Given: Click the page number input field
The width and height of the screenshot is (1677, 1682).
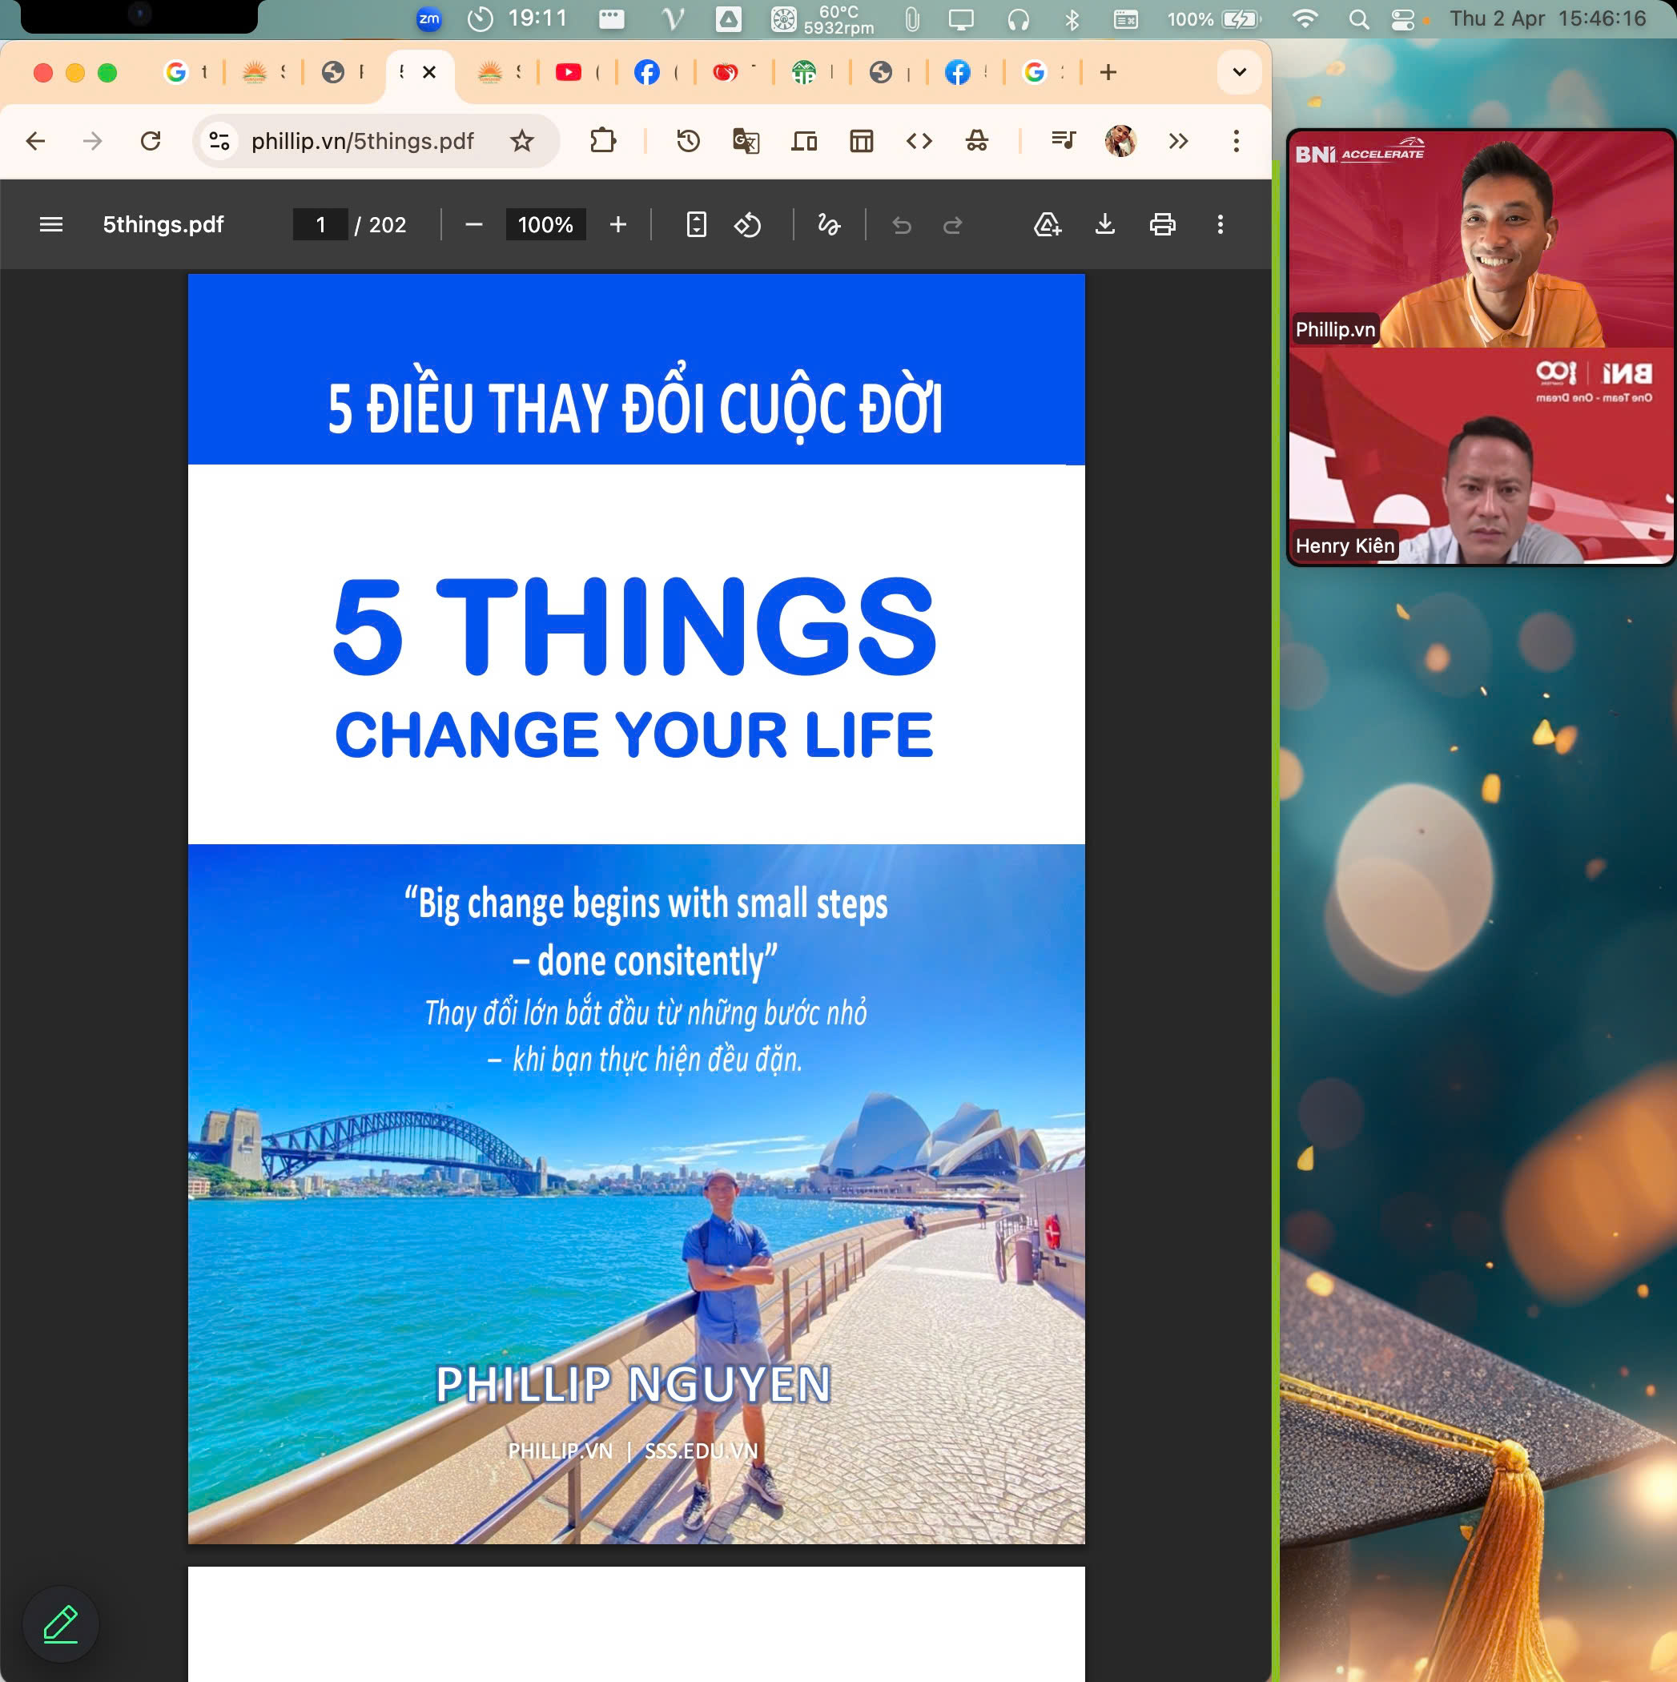Looking at the screenshot, I should (320, 224).
